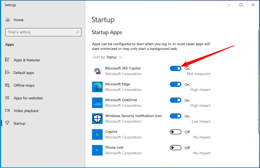Screen dimensions: 260x168
Task: Click the Apps & features list icon
Action: (x=7, y=59)
